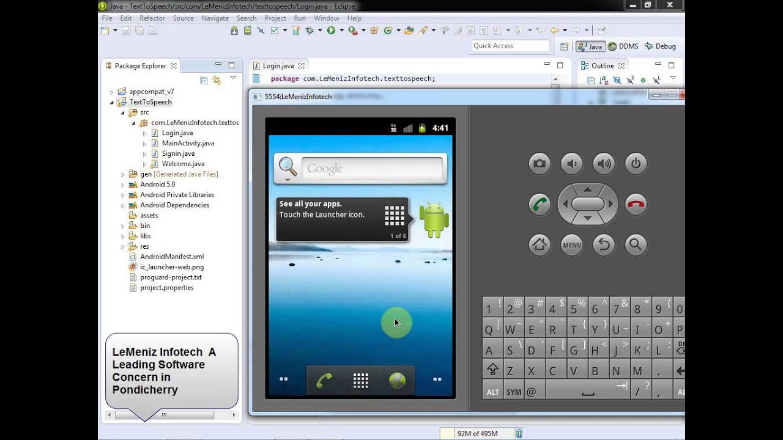Collapse the src folder
This screenshot has height=440, width=783.
(122, 113)
